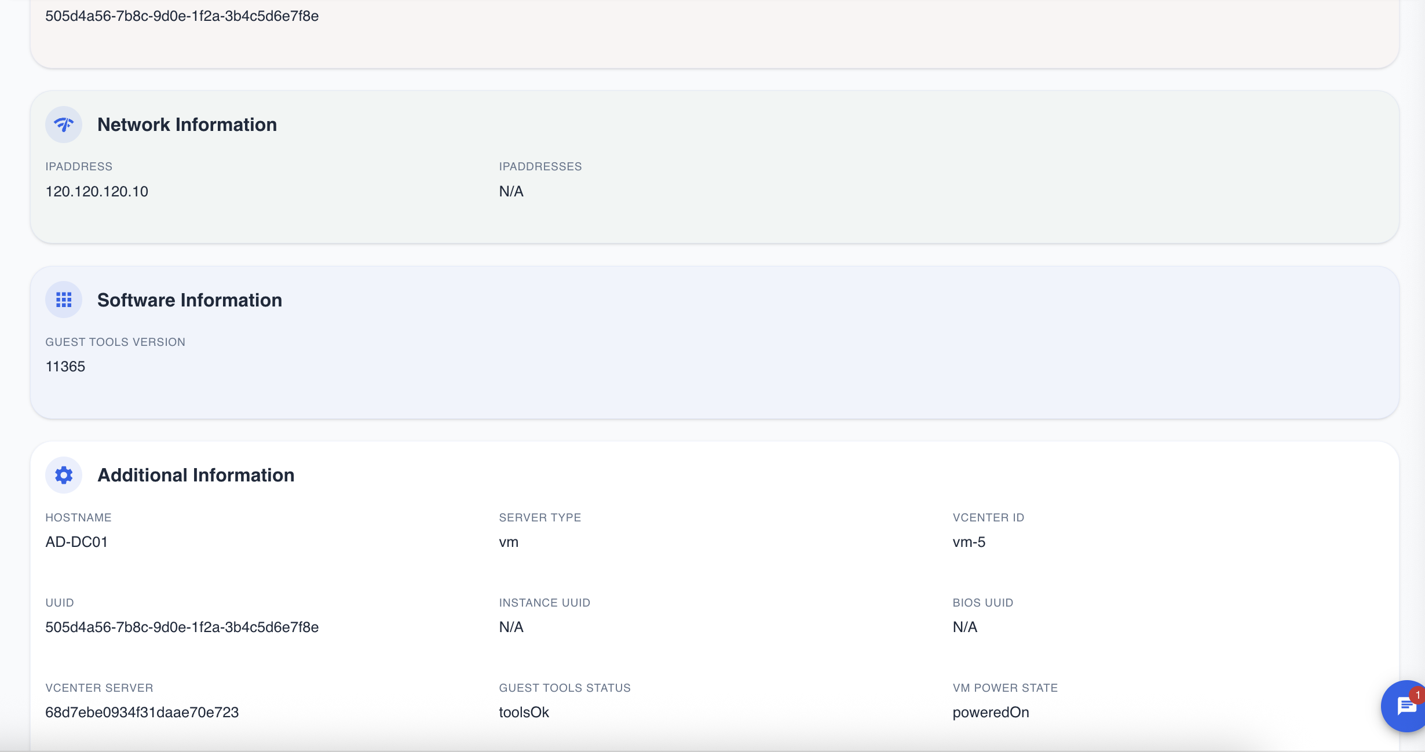Click the toolsOk guest tools status
The width and height of the screenshot is (1425, 752).
point(524,713)
